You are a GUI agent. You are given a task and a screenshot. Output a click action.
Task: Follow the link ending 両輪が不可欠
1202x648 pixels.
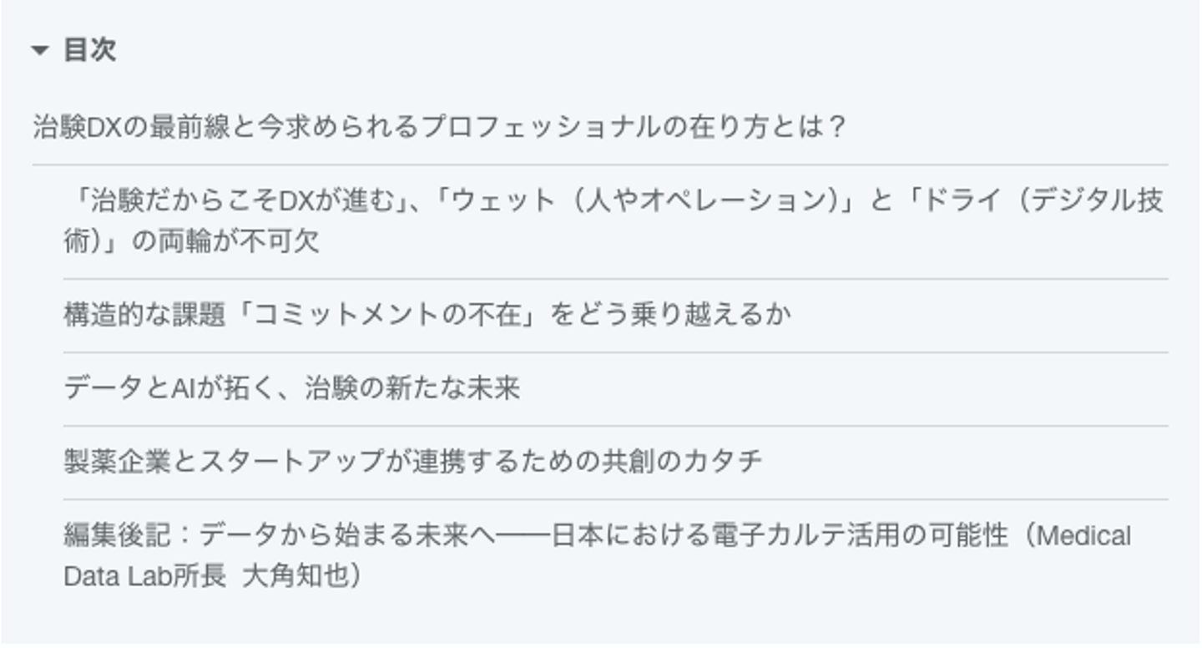coord(192,242)
